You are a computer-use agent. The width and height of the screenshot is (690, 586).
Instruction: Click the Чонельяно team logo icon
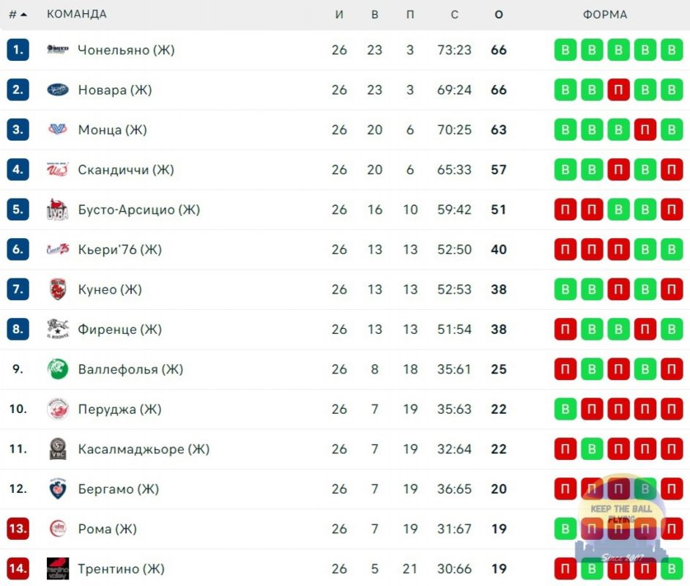pos(58,49)
